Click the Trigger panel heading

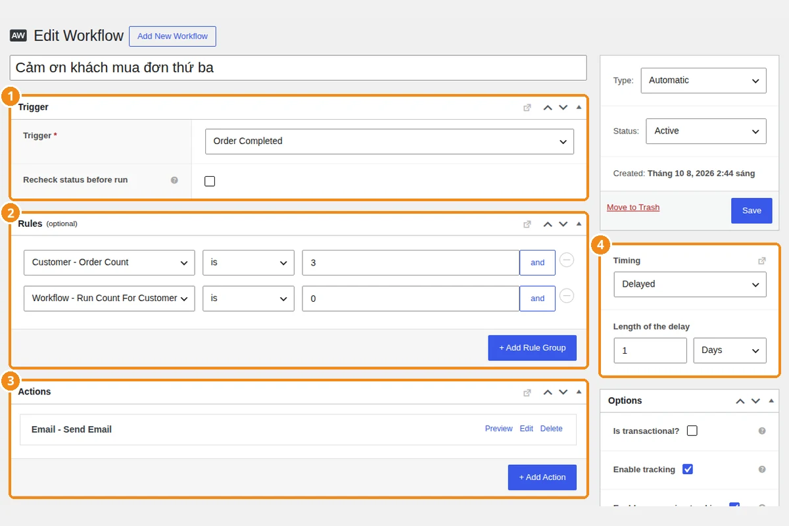[33, 107]
